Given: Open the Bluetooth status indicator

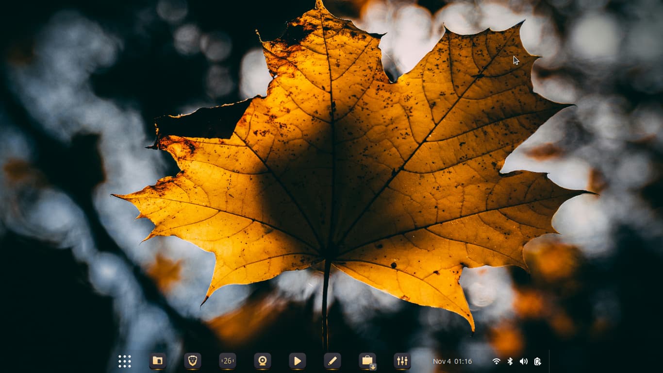Looking at the screenshot, I should point(510,361).
